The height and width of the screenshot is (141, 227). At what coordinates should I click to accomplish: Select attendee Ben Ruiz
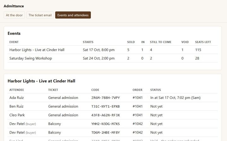coord(16,106)
